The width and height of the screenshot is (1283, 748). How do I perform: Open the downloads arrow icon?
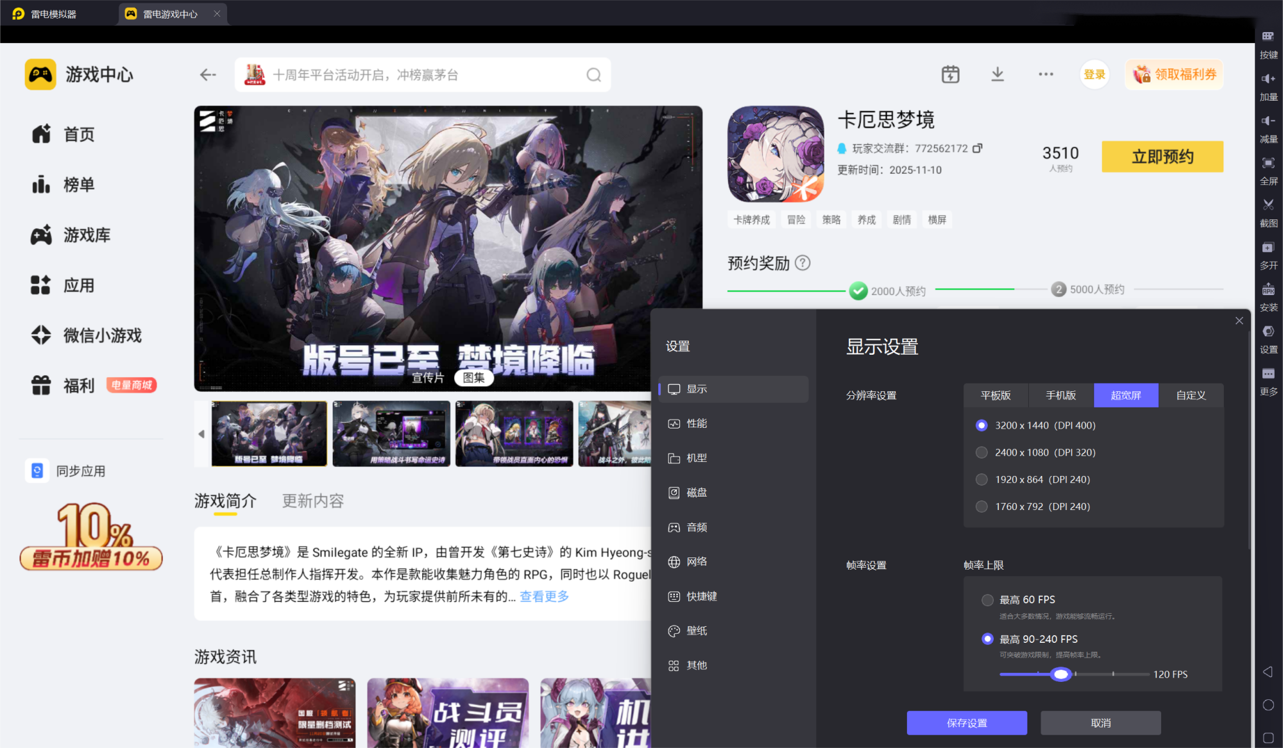coord(998,74)
